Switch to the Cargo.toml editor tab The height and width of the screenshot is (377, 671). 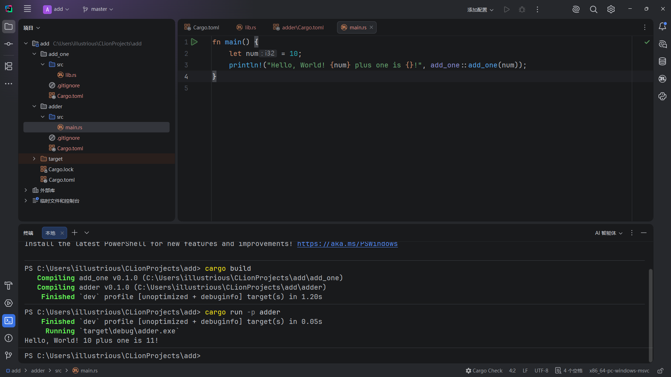[202, 27]
